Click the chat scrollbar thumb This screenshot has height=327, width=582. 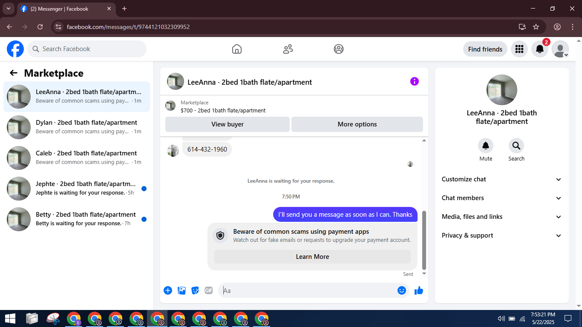coord(424,240)
